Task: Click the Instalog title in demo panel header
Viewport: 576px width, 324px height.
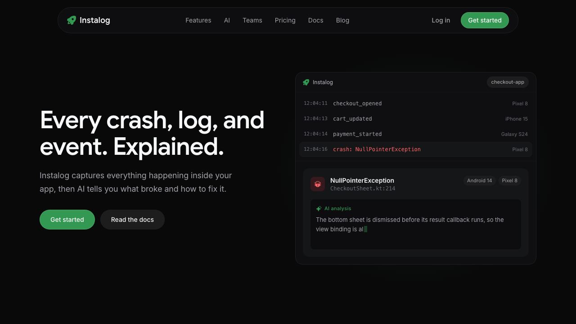Action: coord(323,82)
